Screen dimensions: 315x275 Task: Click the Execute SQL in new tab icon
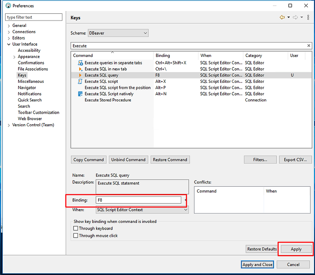80,69
